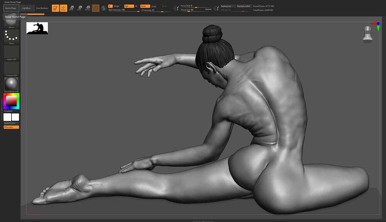
Task: Click the TotalPoints count readout
Action: (263, 10)
